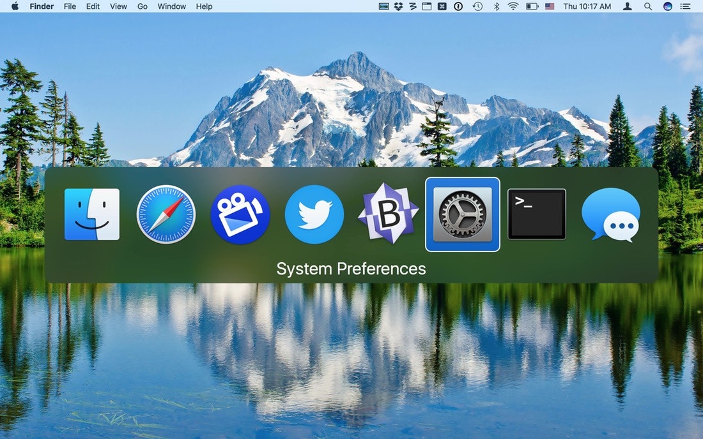Open the Go menu
Screen dimensions: 703x439
(142, 6)
